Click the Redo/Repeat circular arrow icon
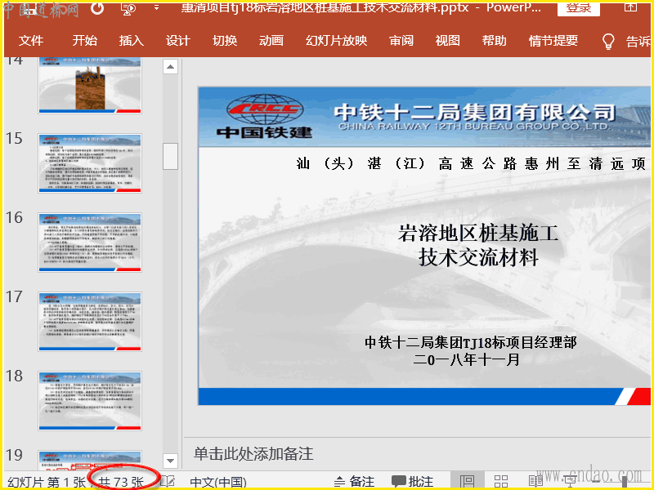This screenshot has height=490, width=654. (97, 8)
